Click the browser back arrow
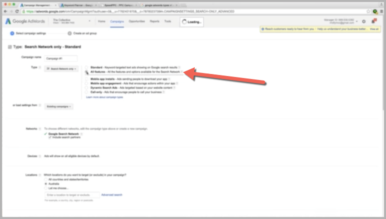The width and height of the screenshot is (386, 219). click(5, 11)
